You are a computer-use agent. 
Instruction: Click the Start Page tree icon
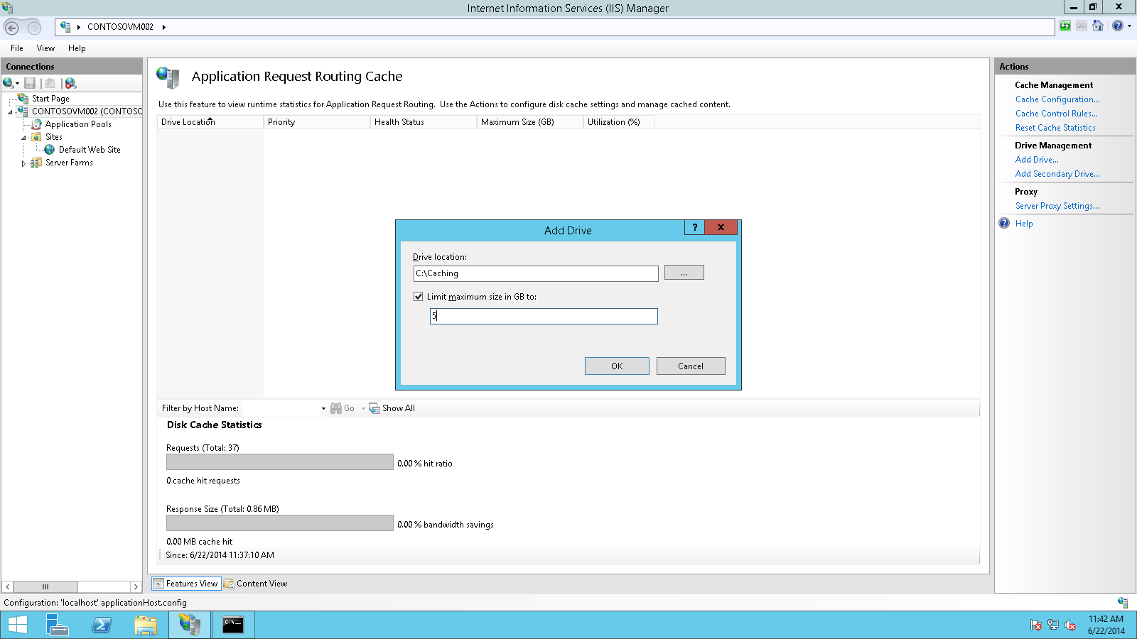(23, 99)
